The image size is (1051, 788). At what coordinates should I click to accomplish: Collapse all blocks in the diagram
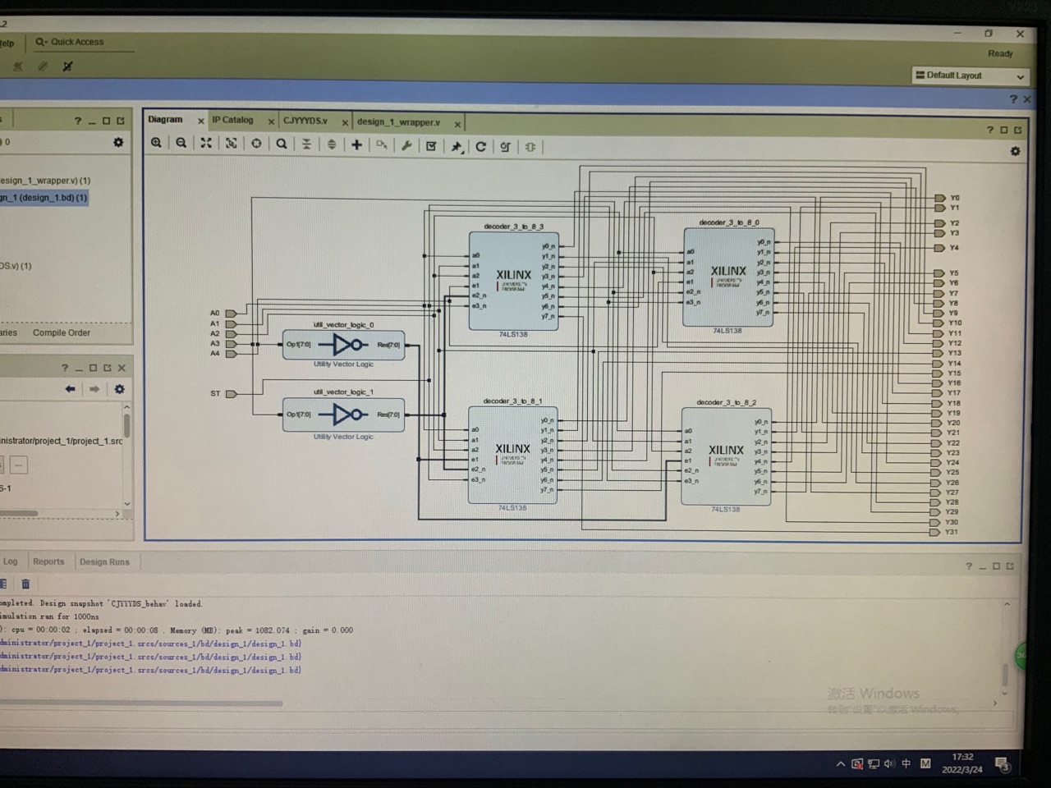(306, 144)
